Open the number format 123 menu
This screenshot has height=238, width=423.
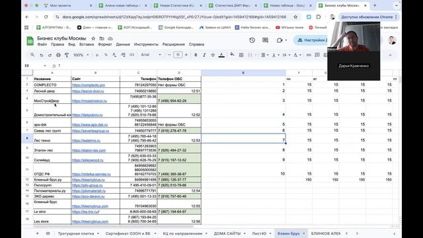(132, 55)
